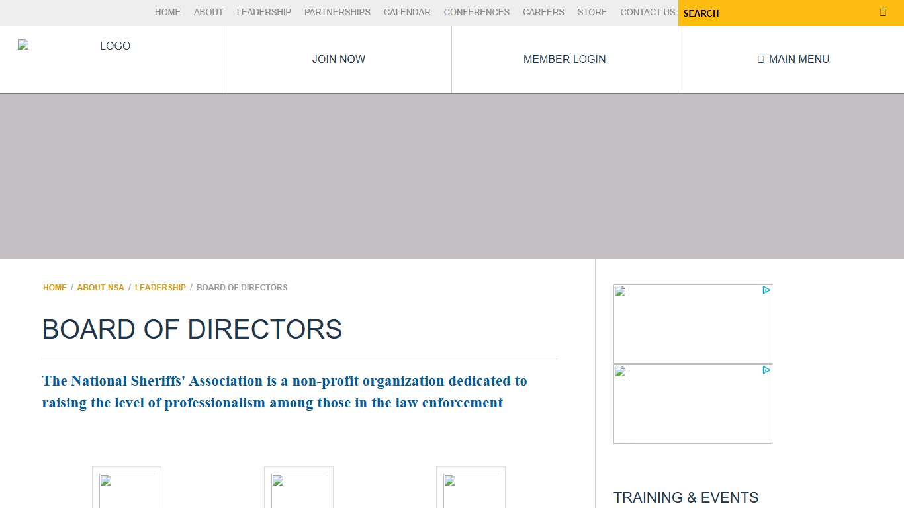Expand the CALENDAR navigation item
The image size is (904, 508).
(406, 12)
